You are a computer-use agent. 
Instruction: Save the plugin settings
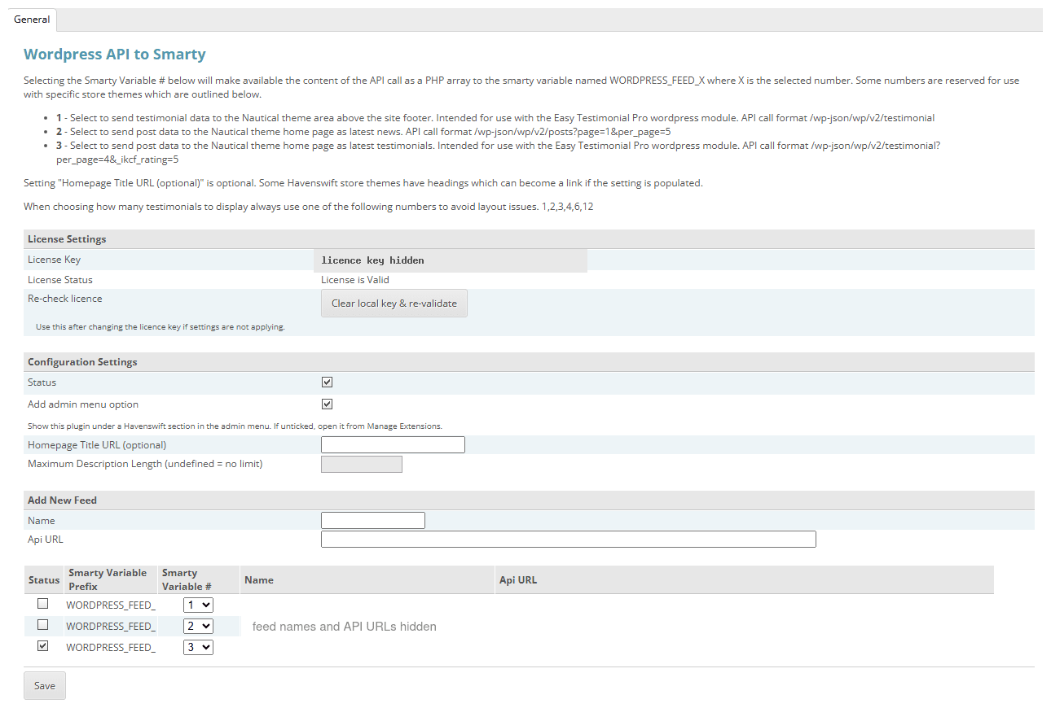(45, 685)
